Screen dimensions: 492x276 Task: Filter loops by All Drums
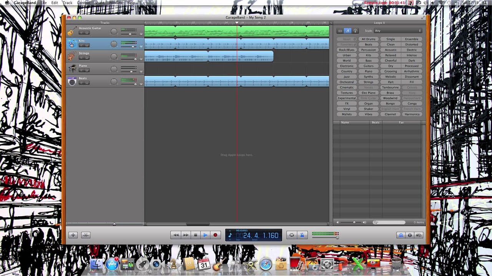[368, 39]
